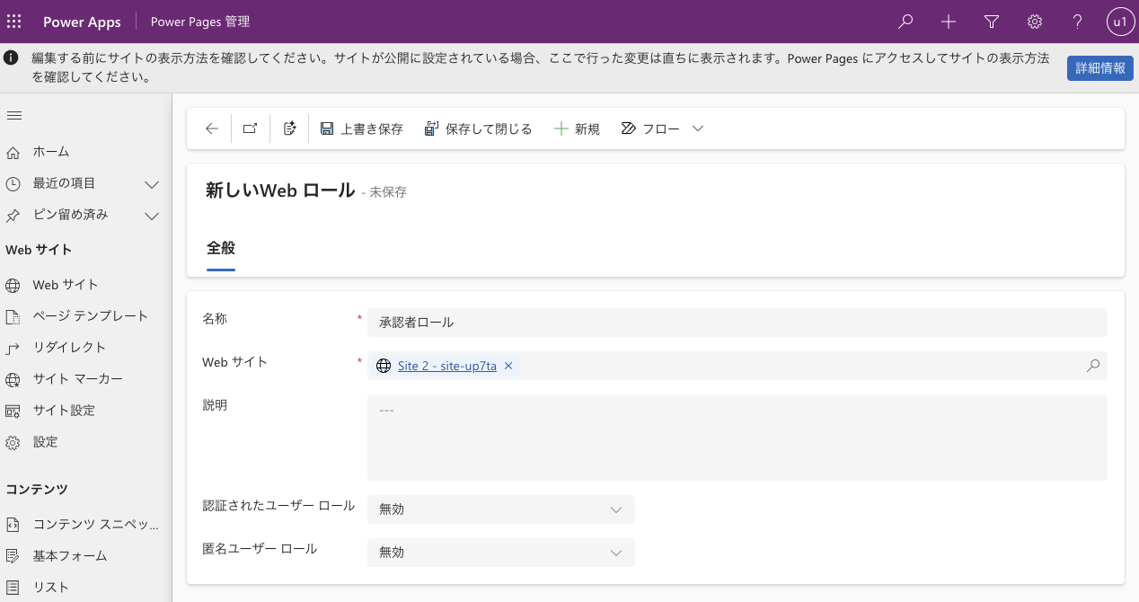Remove Site 2 - site-up7ta lookup value

pyautogui.click(x=508, y=366)
